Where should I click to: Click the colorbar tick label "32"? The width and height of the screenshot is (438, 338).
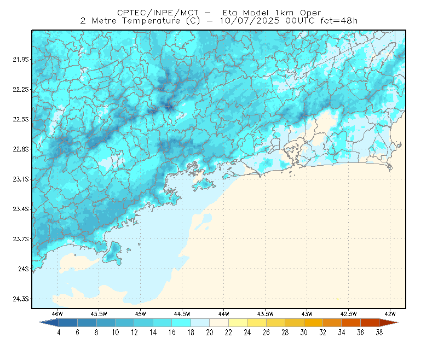pos(323,333)
